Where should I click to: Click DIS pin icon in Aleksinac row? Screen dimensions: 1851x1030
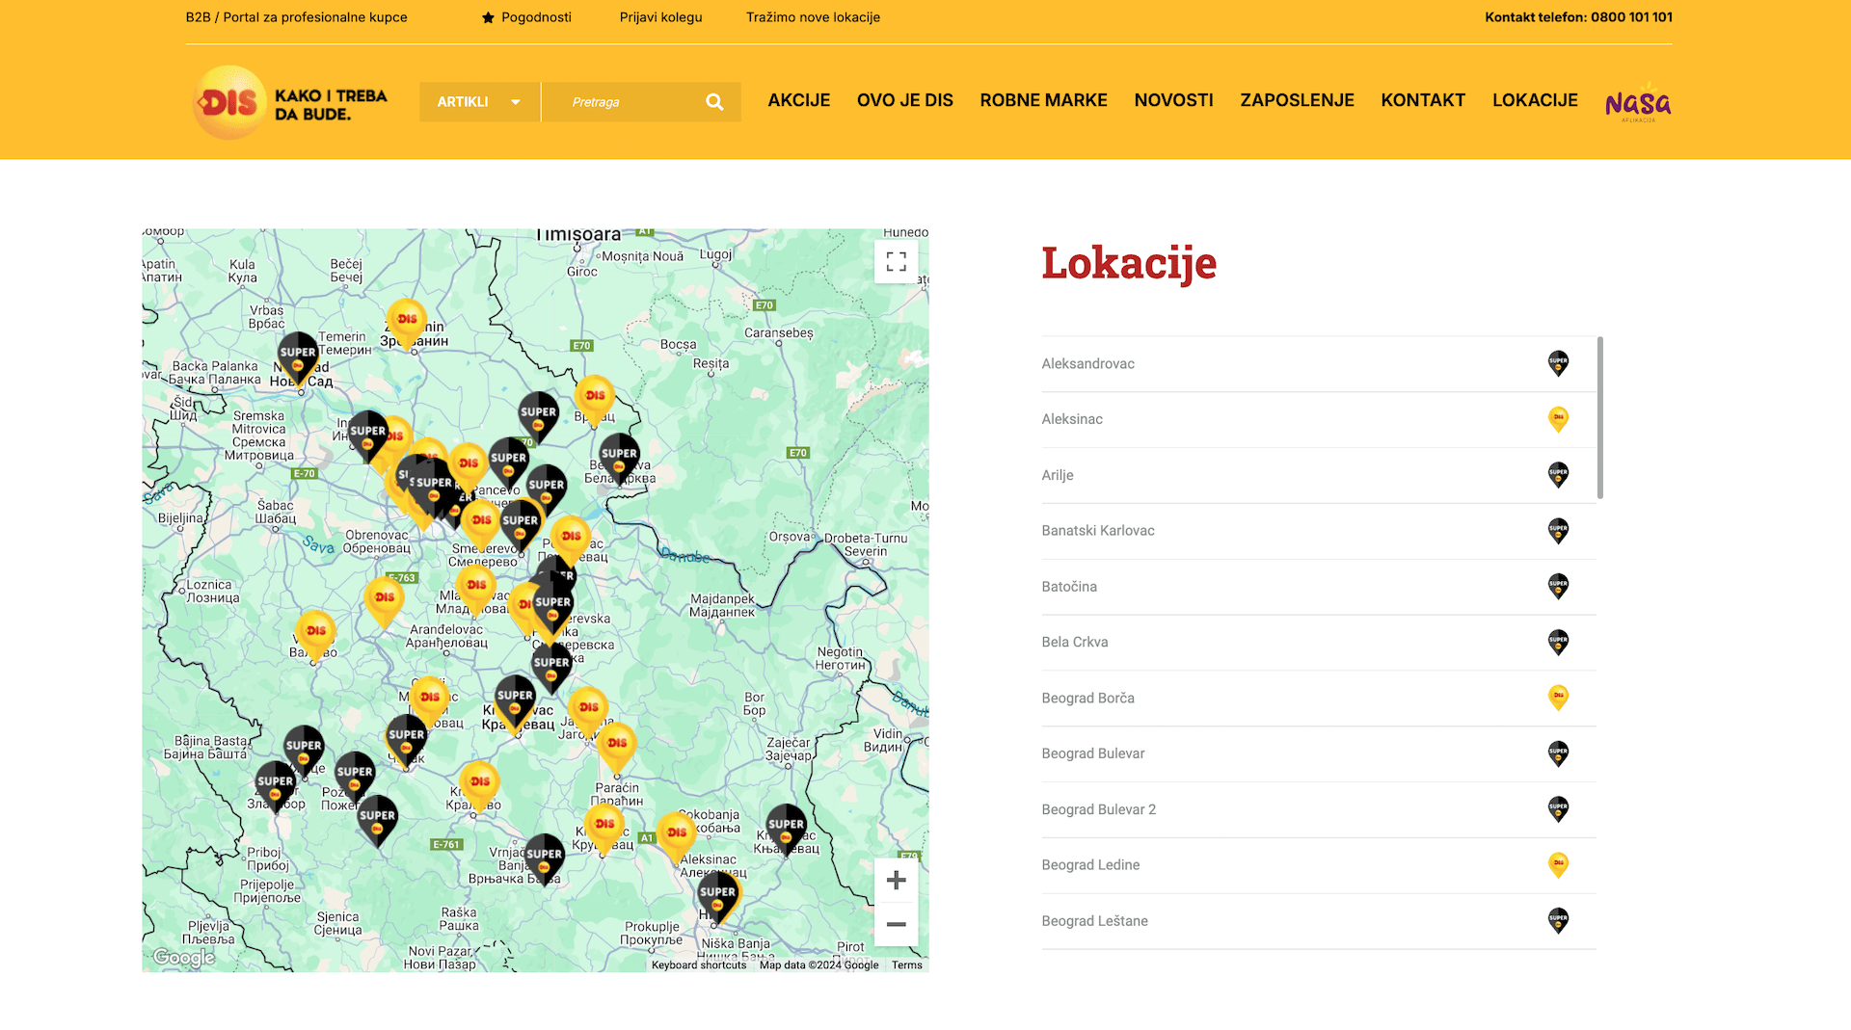1558,419
